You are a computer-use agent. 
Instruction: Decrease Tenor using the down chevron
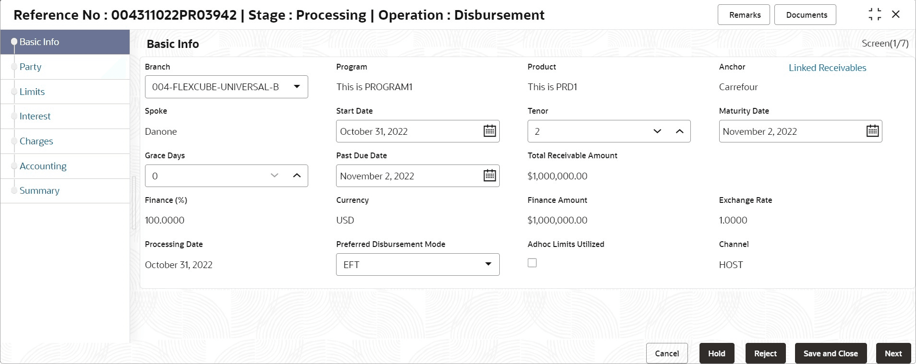(657, 131)
